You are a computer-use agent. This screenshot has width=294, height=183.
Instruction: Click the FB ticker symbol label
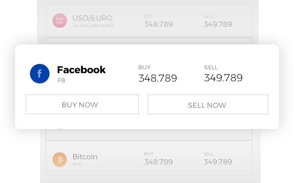point(62,81)
